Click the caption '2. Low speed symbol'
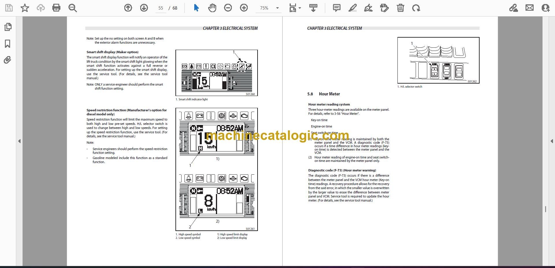This screenshot has width=555, height=268. (x=188, y=238)
